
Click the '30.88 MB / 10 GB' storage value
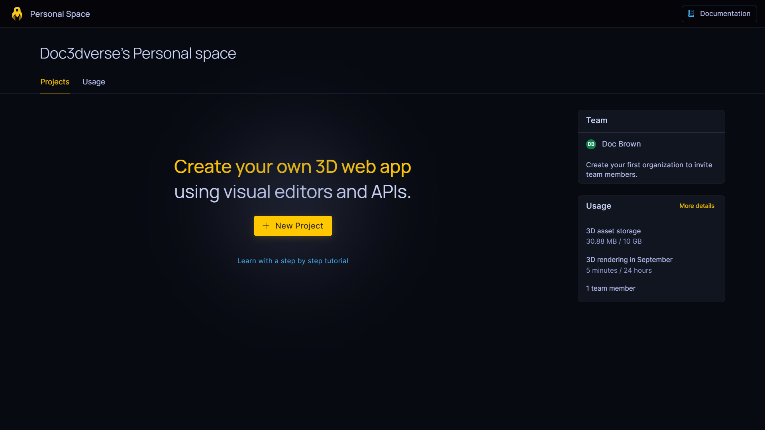(614, 241)
